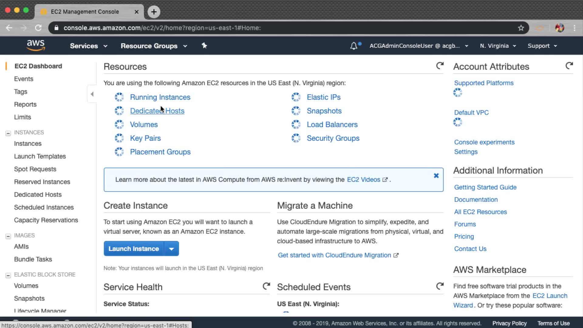Refresh the Scheduled Events section

(x=440, y=286)
